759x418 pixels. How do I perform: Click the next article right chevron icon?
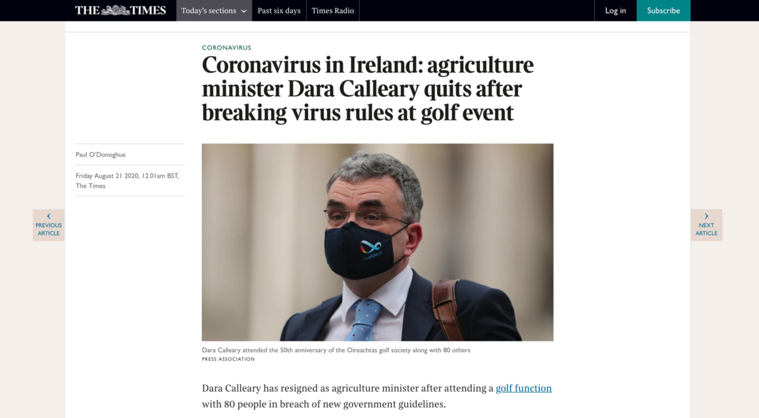[x=707, y=216]
